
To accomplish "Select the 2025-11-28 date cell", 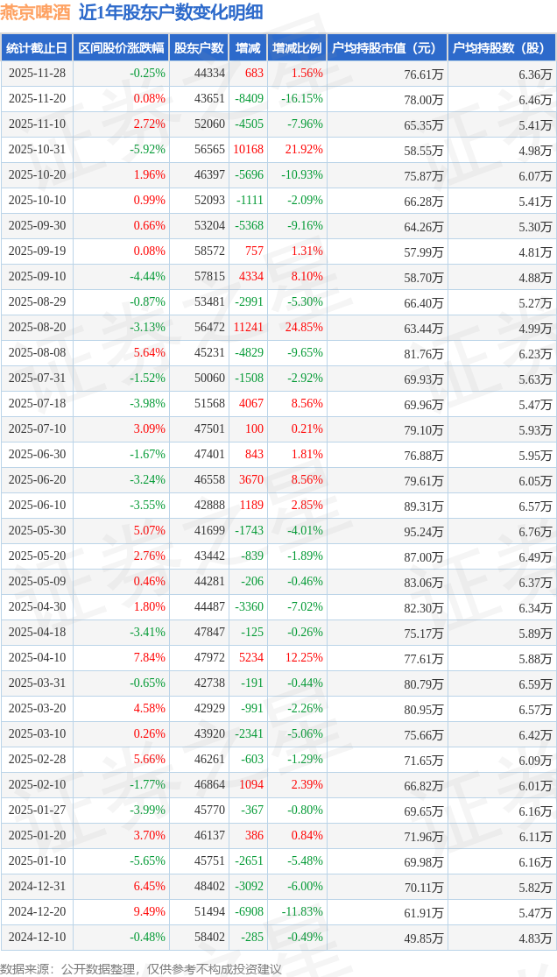I will coord(37,74).
